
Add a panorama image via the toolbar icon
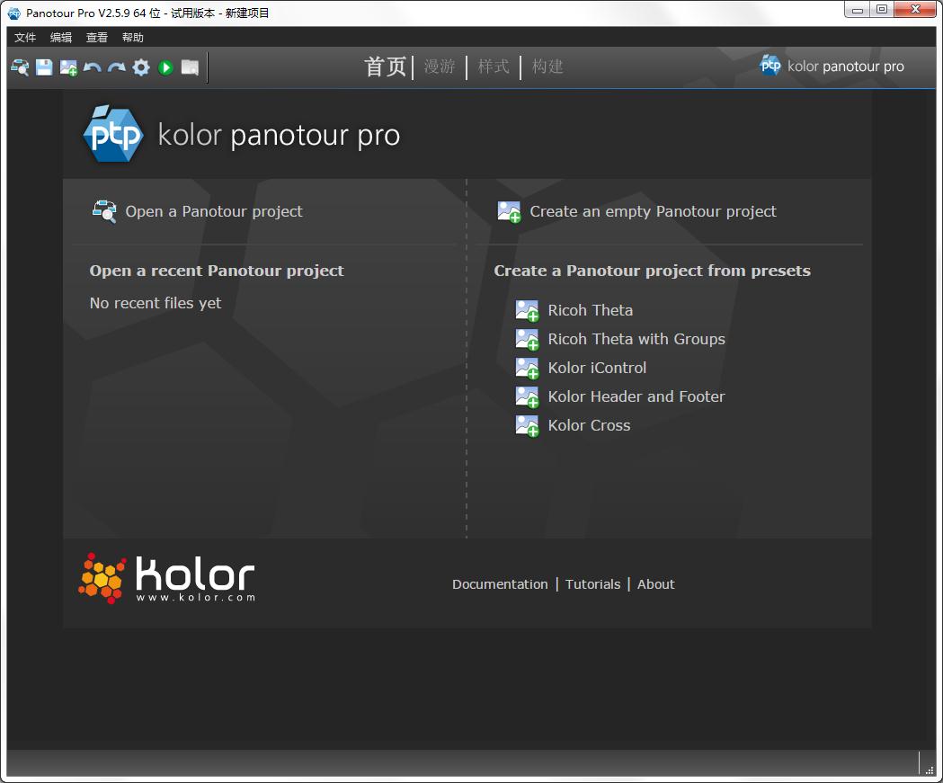point(67,67)
